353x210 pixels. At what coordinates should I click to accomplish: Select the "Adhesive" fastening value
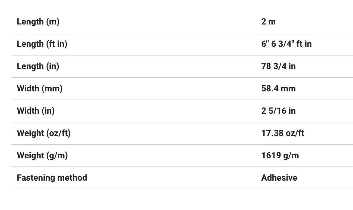(279, 178)
